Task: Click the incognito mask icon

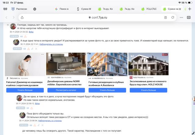Action: tap(5, 9)
